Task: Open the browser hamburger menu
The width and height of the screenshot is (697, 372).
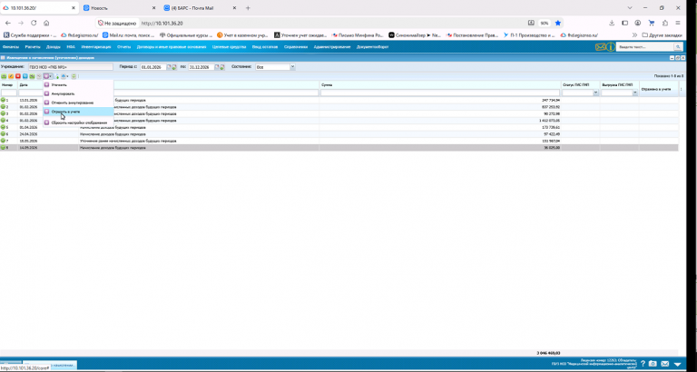Action: [x=678, y=23]
